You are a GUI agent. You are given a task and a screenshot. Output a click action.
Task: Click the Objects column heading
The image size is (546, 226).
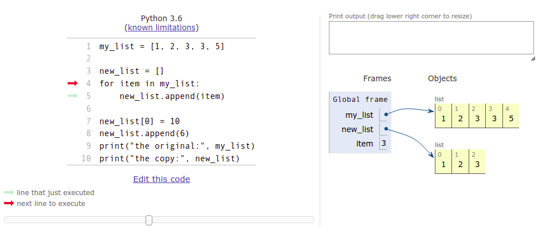point(442,78)
